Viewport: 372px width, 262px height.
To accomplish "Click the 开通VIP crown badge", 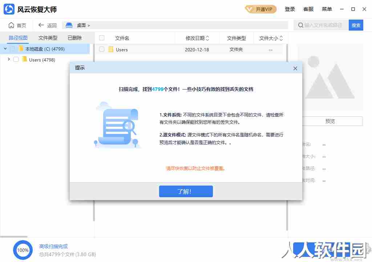I will coord(260,9).
